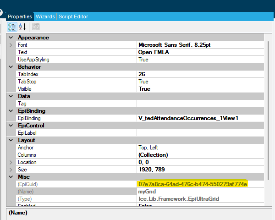
Task: Expand the Location property
Action: click(x=11, y=162)
